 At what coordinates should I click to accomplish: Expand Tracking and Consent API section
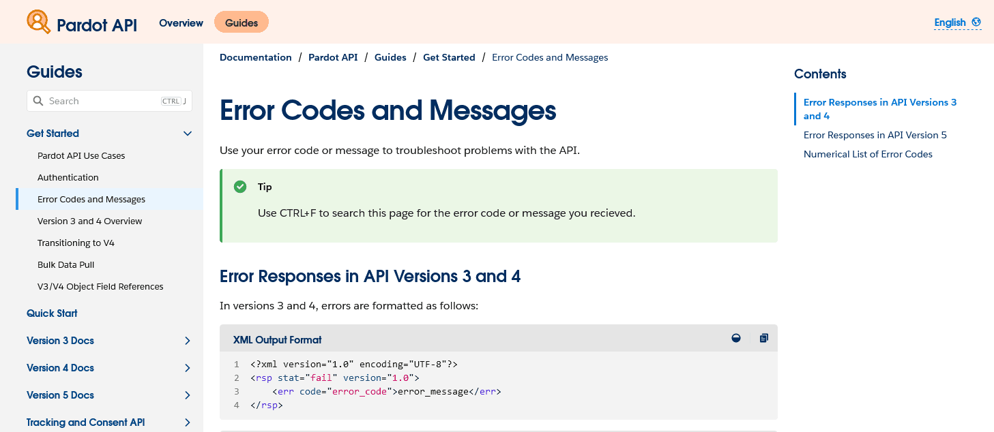188,422
